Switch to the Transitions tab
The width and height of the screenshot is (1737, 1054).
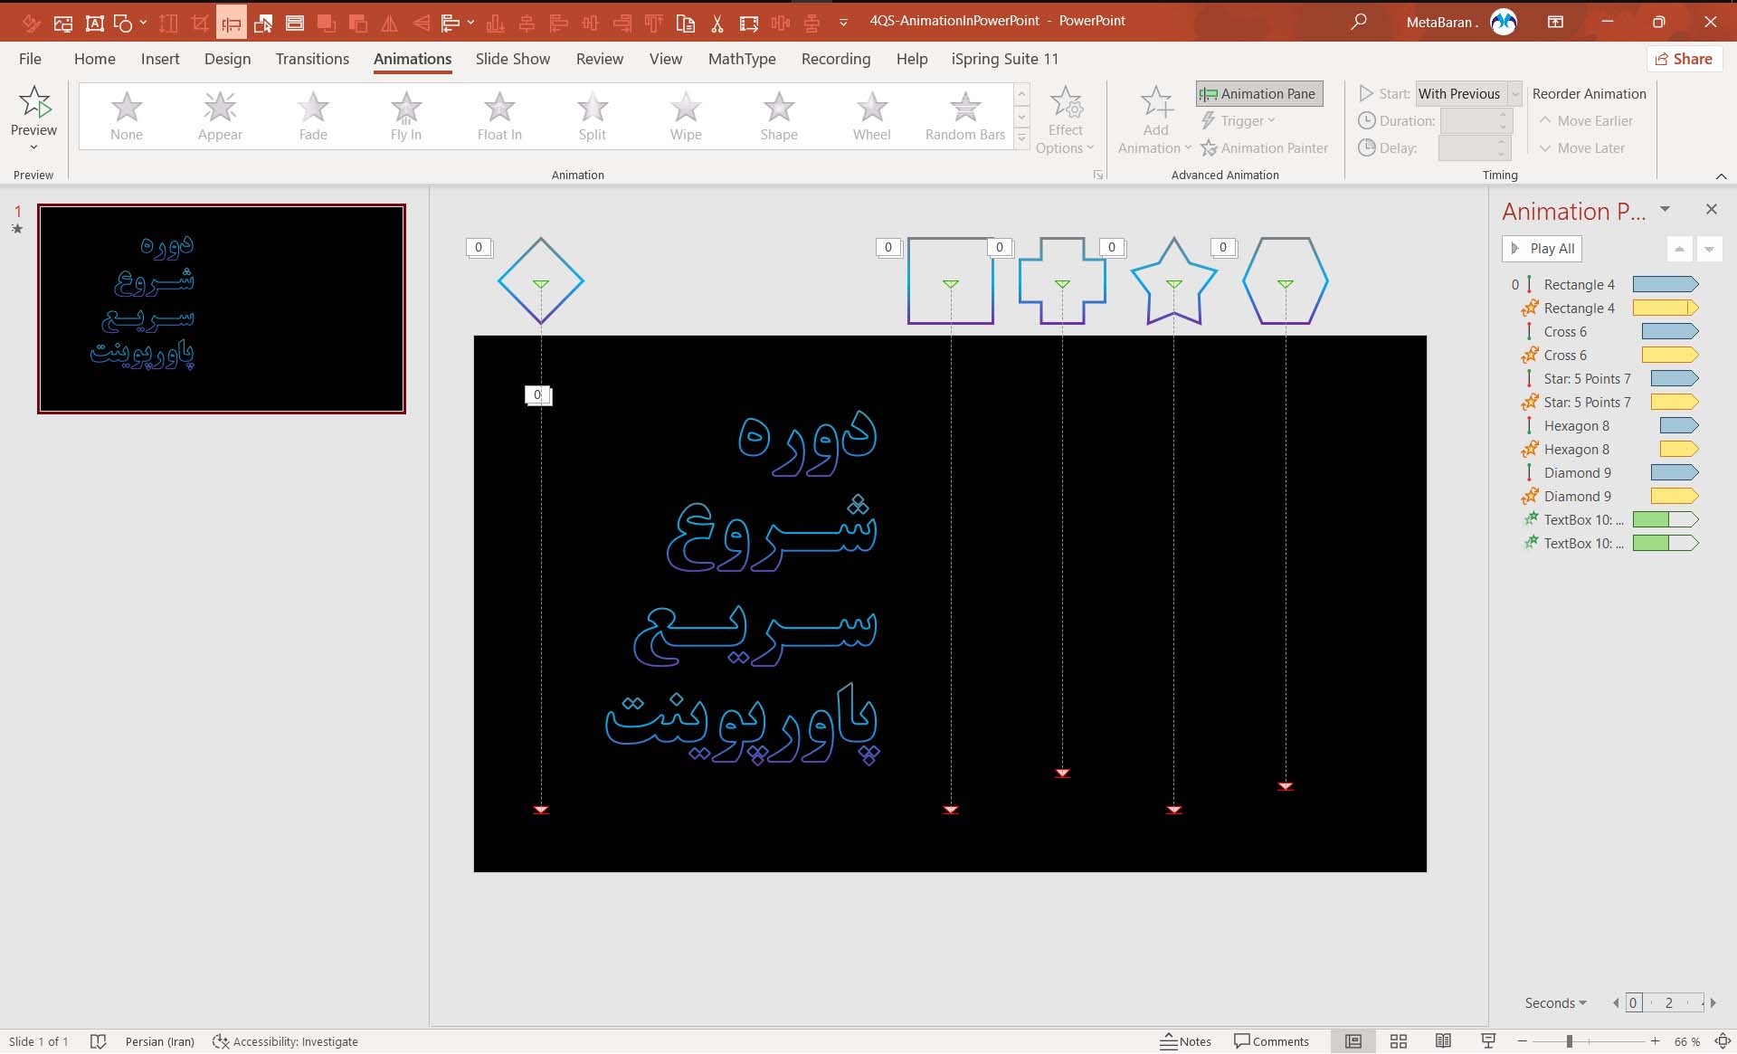point(312,59)
